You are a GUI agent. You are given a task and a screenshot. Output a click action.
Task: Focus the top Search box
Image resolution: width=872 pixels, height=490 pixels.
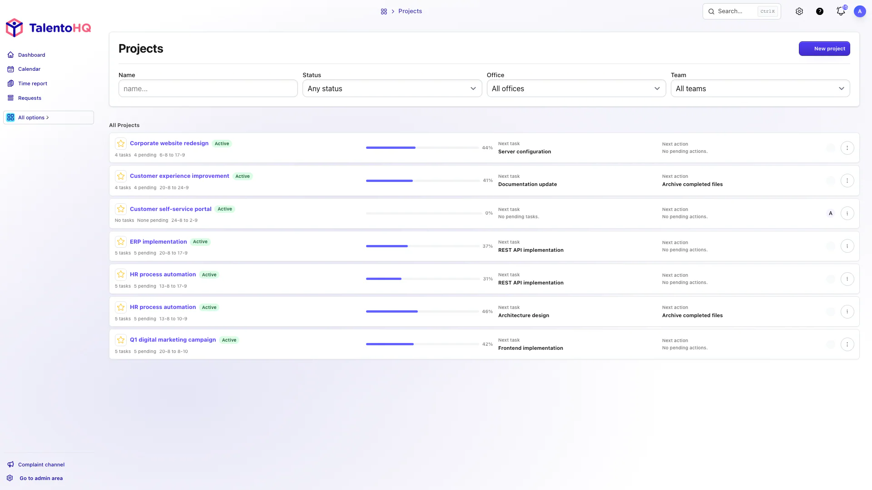(x=742, y=11)
